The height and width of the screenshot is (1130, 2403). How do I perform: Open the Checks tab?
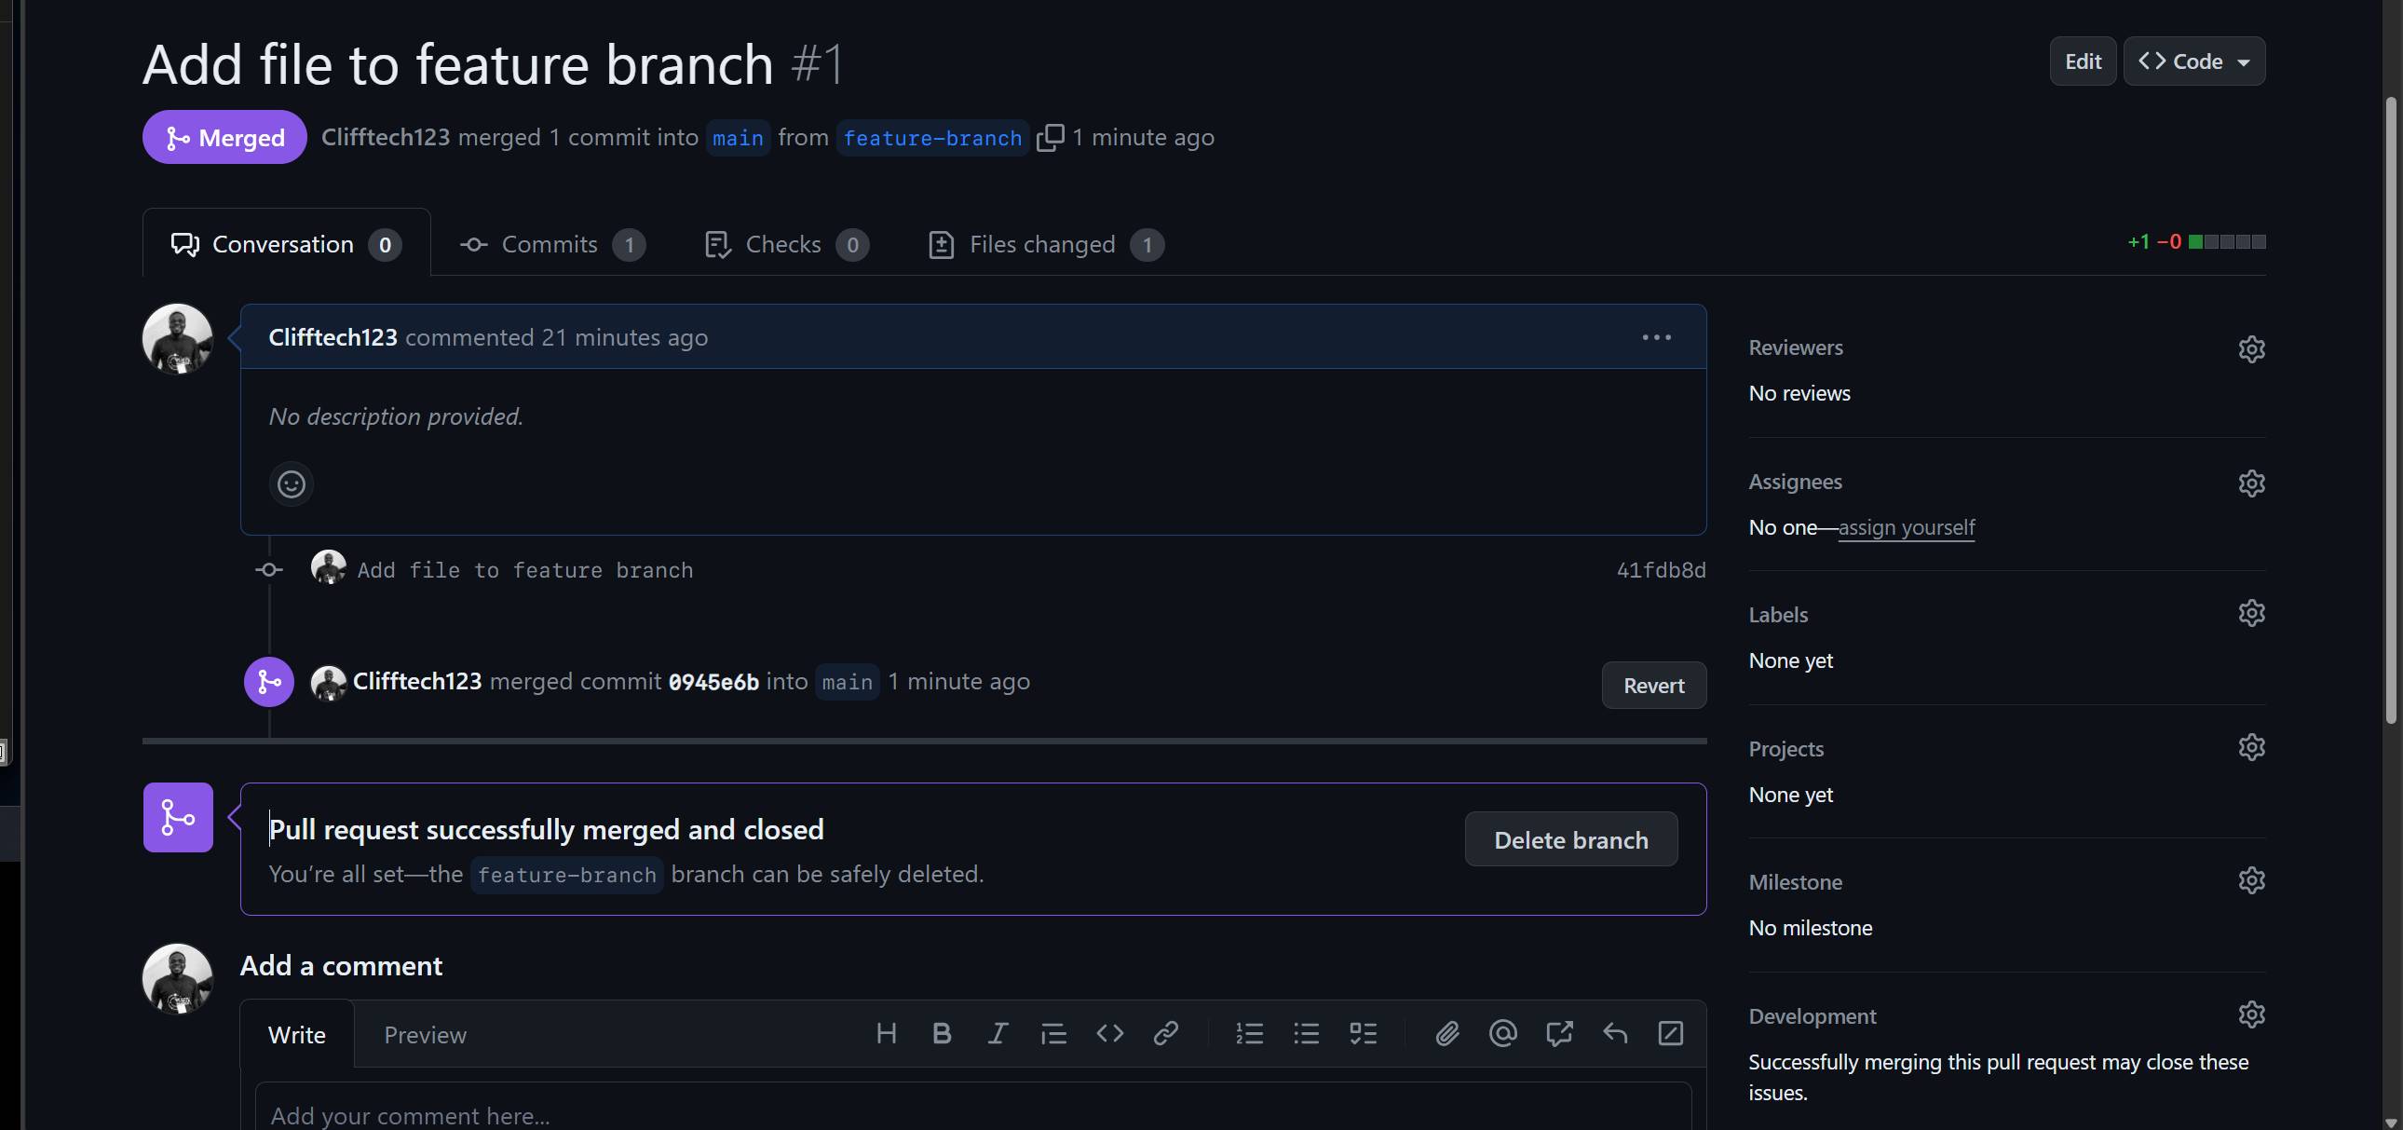point(786,244)
